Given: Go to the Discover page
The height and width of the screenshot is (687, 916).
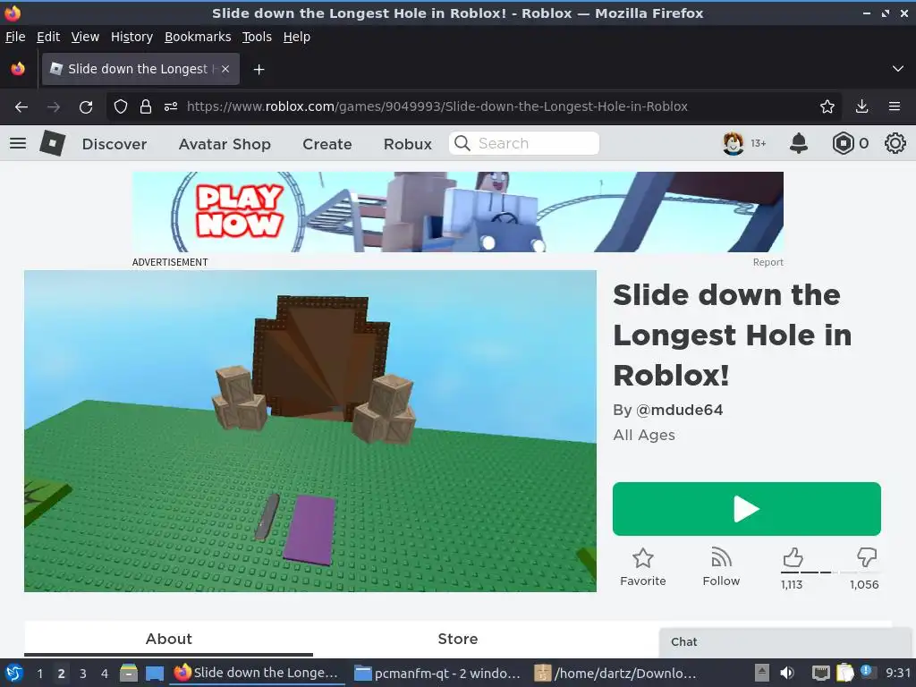Looking at the screenshot, I should tap(114, 144).
